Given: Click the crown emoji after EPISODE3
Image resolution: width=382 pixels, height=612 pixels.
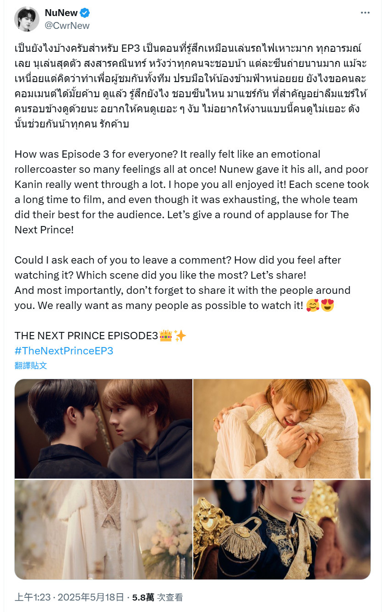Looking at the screenshot, I should click(x=165, y=336).
